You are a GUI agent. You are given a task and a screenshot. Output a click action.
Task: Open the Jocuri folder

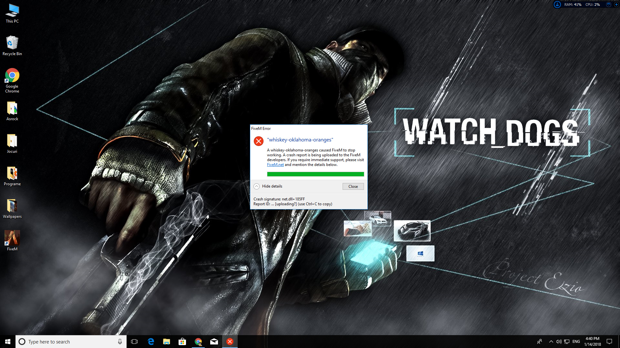(12, 144)
